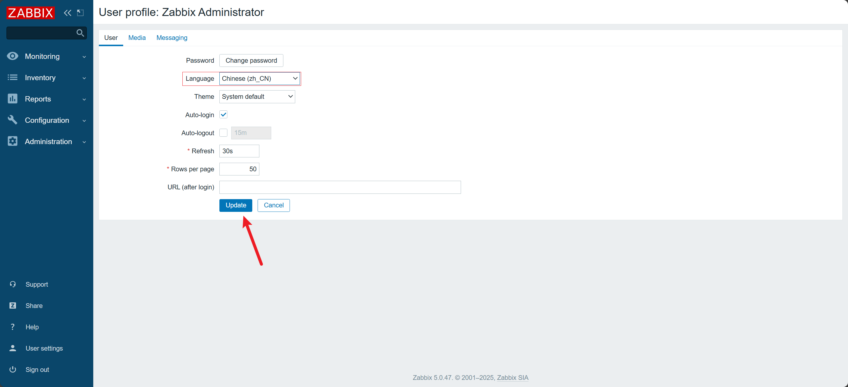This screenshot has height=387, width=848.
Task: Click the URL (after login) field
Action: (x=340, y=187)
